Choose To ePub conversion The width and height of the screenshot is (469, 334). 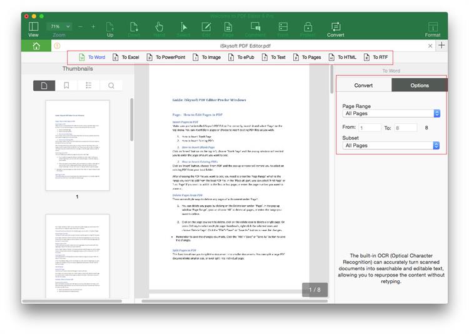click(241, 57)
